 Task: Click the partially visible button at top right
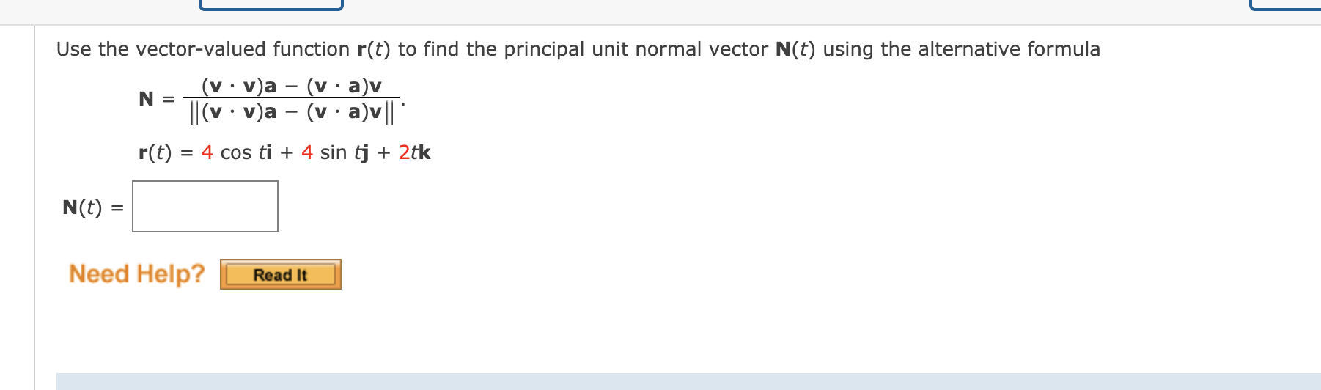click(x=1285, y=4)
